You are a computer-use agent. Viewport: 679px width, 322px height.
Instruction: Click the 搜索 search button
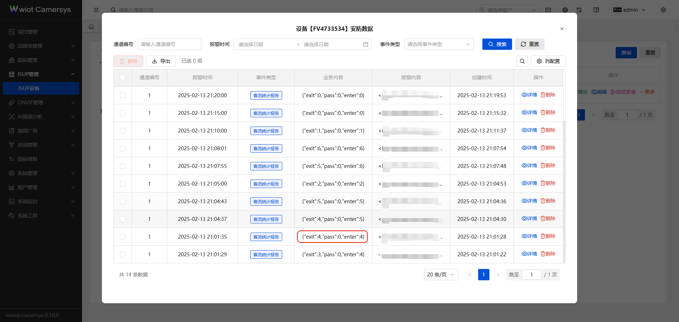[497, 44]
